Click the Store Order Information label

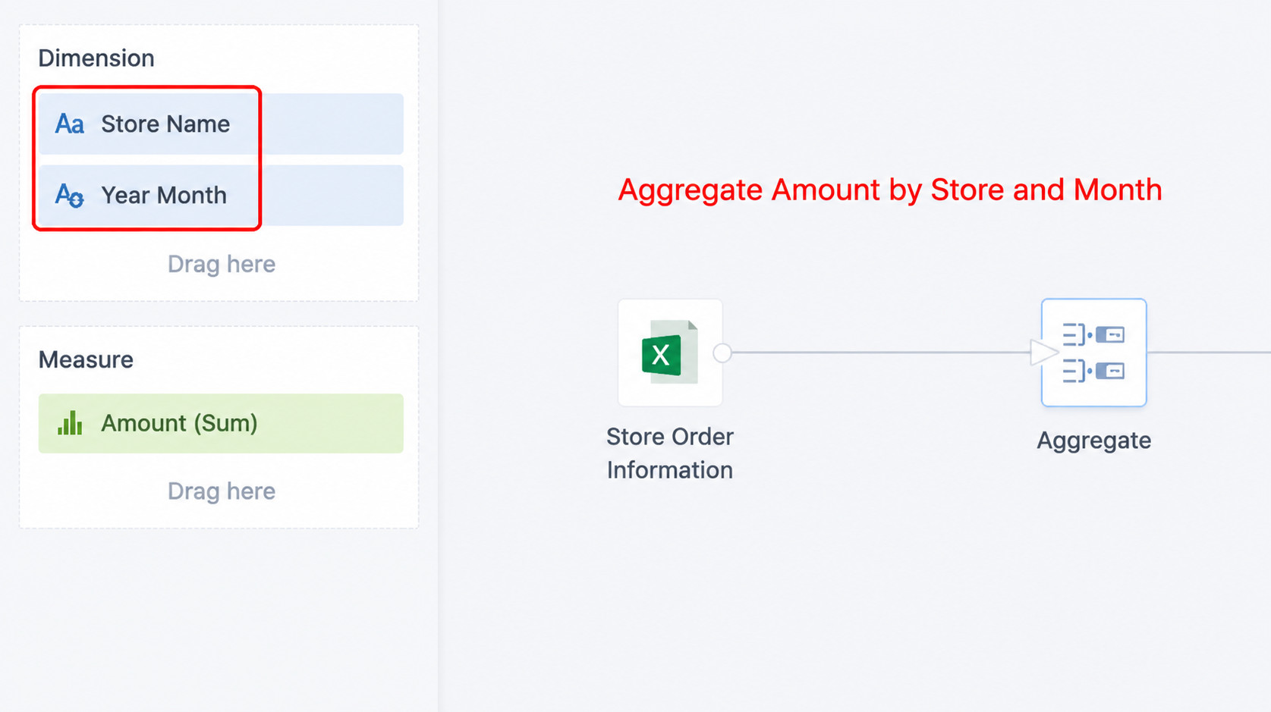pos(670,453)
